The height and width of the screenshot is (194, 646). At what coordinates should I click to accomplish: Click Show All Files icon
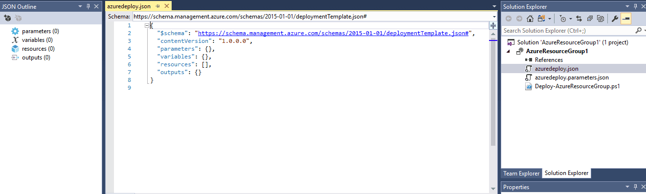pos(601,19)
